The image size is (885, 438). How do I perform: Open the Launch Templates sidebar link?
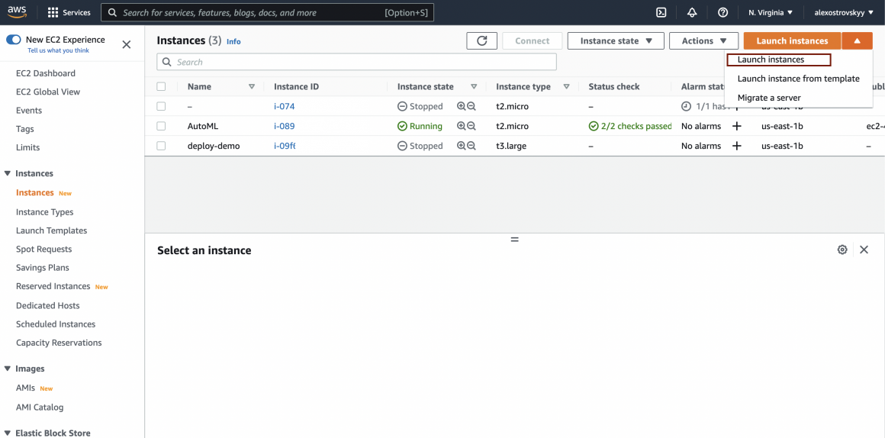coord(51,230)
